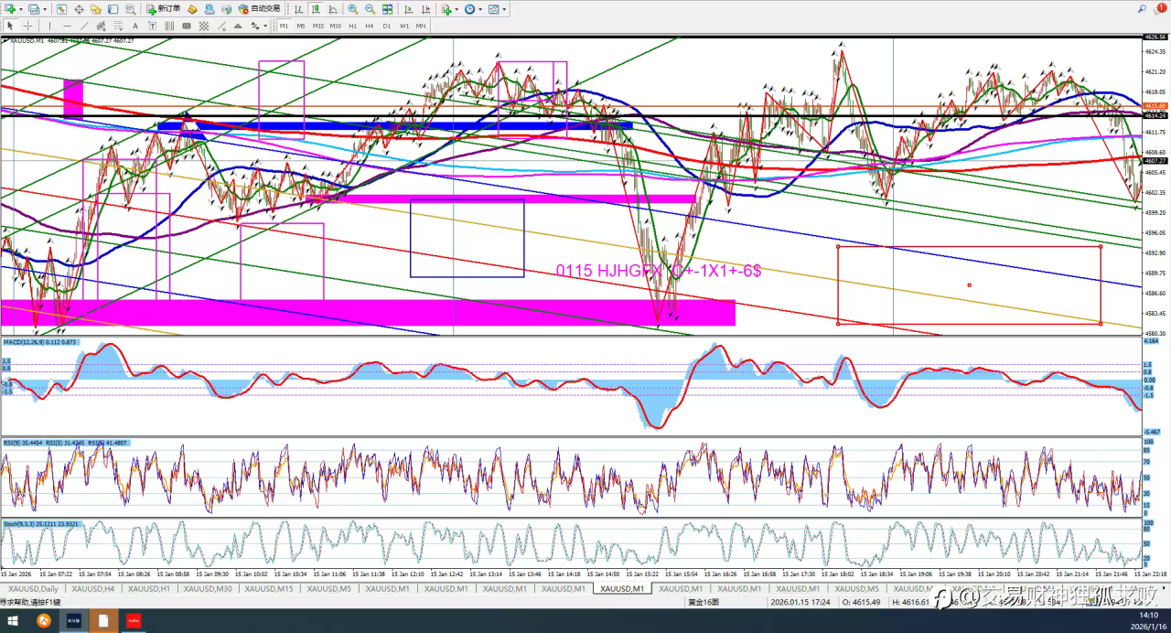Open the Windows Start button

13,621
